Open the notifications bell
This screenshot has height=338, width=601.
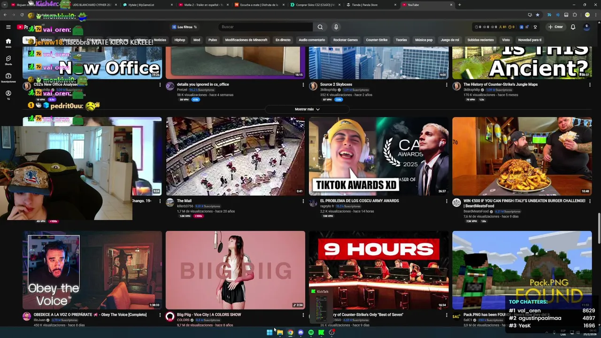click(x=573, y=27)
